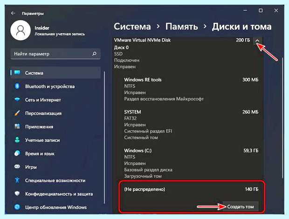Viewport: 289px width, 219px height.
Task: Click the Конфиденциальность shield icon
Action: pyautogui.click(x=17, y=193)
